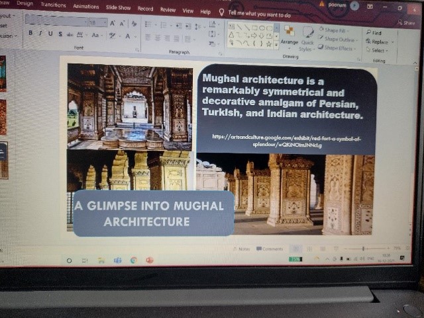Toggle bold formatting in Font group
The width and height of the screenshot is (424, 318).
point(30,33)
